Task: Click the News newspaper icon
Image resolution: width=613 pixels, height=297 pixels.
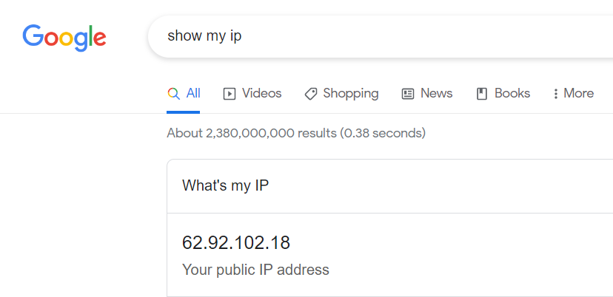Action: 408,94
